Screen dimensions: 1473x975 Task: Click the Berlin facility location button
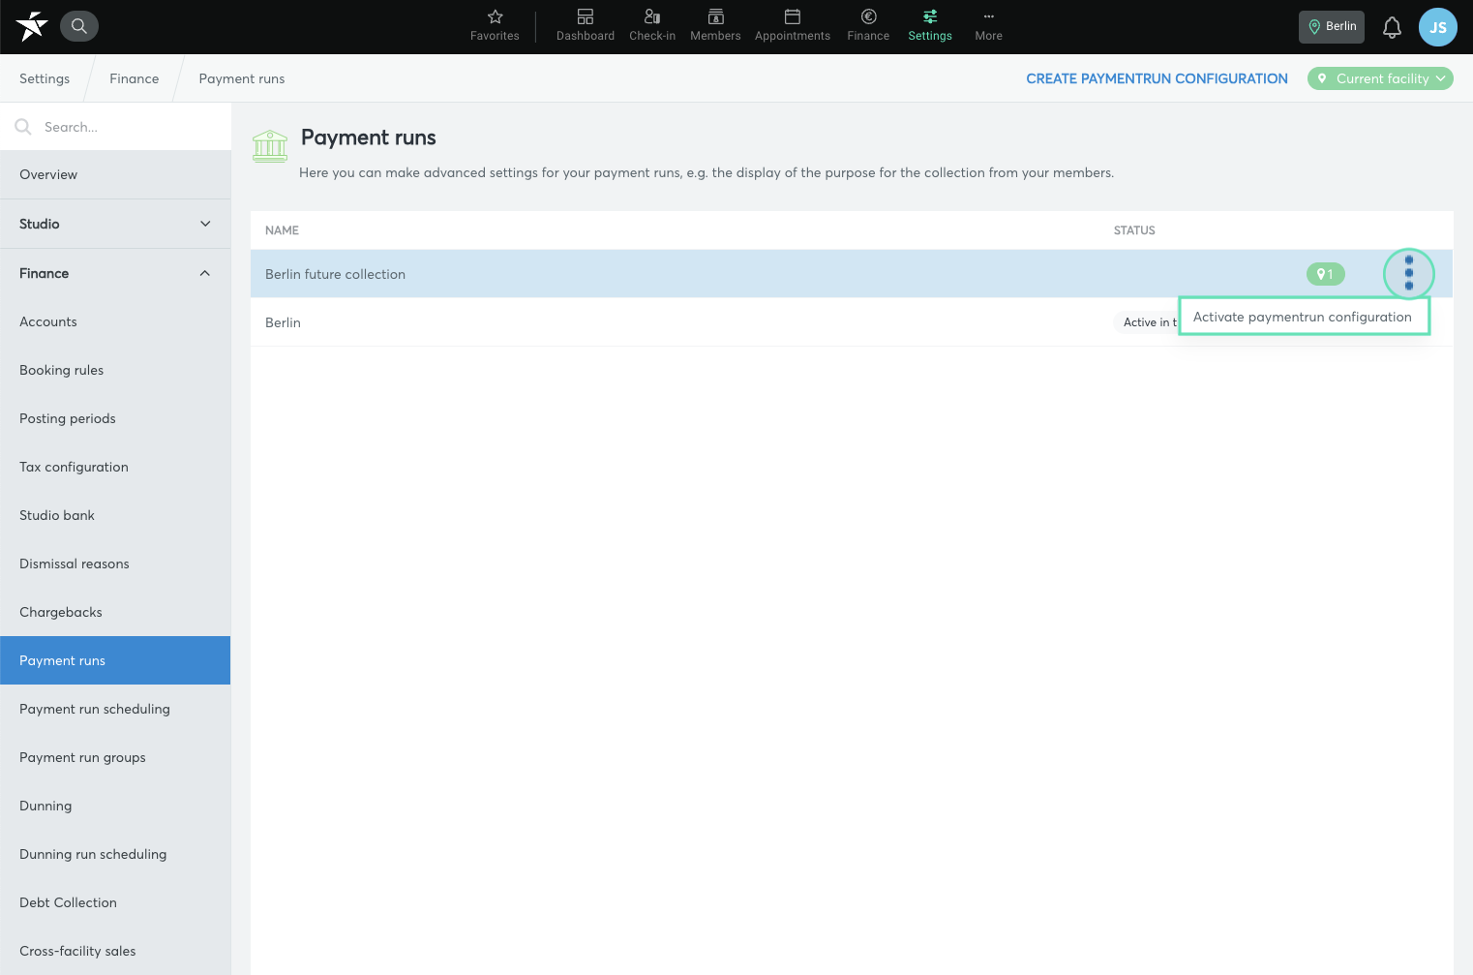pos(1332,26)
